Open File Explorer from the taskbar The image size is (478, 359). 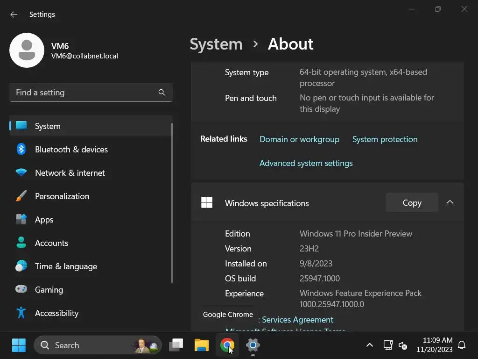[202, 345]
